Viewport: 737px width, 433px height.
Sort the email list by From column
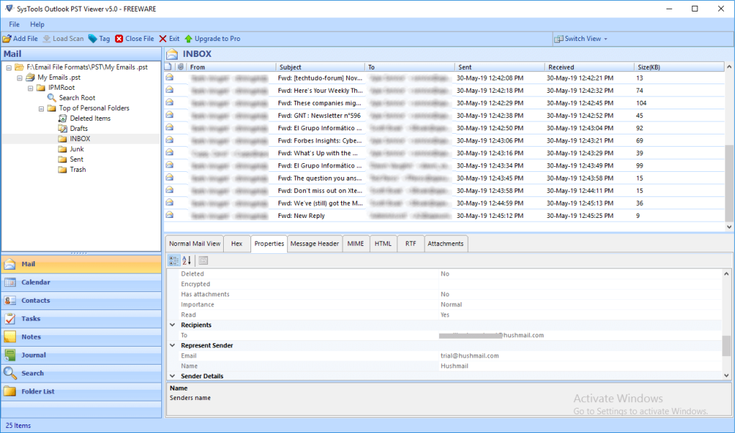pos(231,67)
